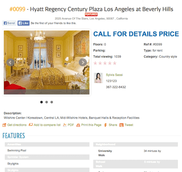Click the PDF document icon
Image resolution: width=182 pixels, height=172 pixels.
65,125
